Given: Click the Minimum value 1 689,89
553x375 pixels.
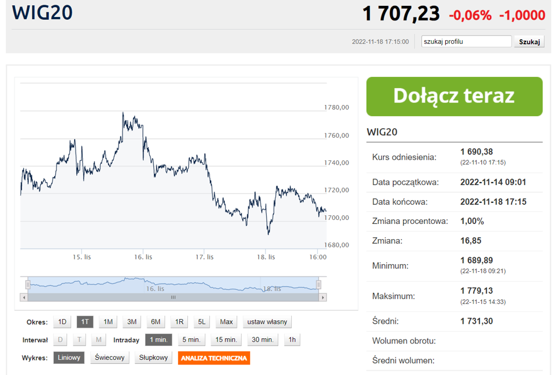Looking at the screenshot, I should (x=477, y=261).
